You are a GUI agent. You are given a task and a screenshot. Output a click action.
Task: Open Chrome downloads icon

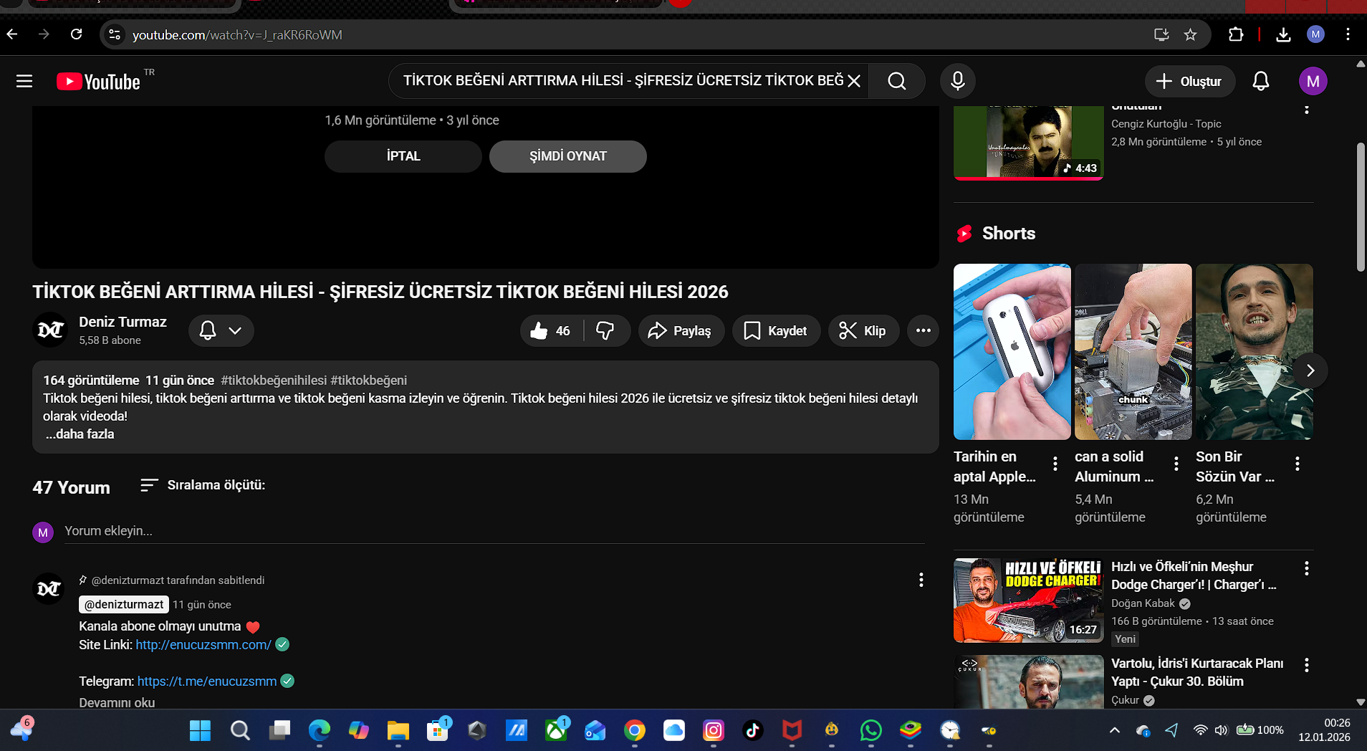coord(1284,34)
